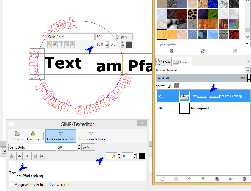This screenshot has height=191, width=251.
Task: Anchor the floating layer icon
Action: click(230, 179)
